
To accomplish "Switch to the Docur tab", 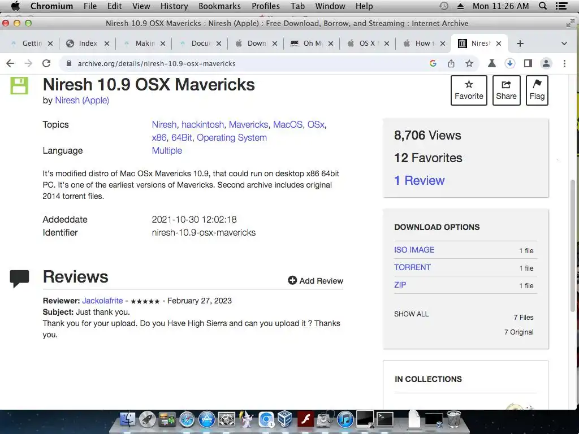I will click(x=201, y=44).
